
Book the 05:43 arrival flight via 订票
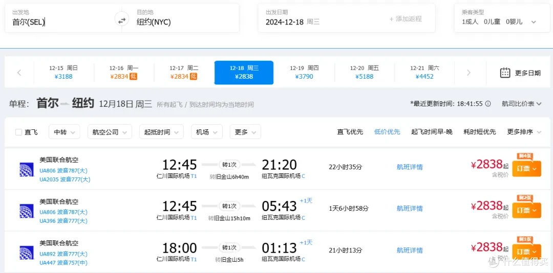(x=526, y=210)
